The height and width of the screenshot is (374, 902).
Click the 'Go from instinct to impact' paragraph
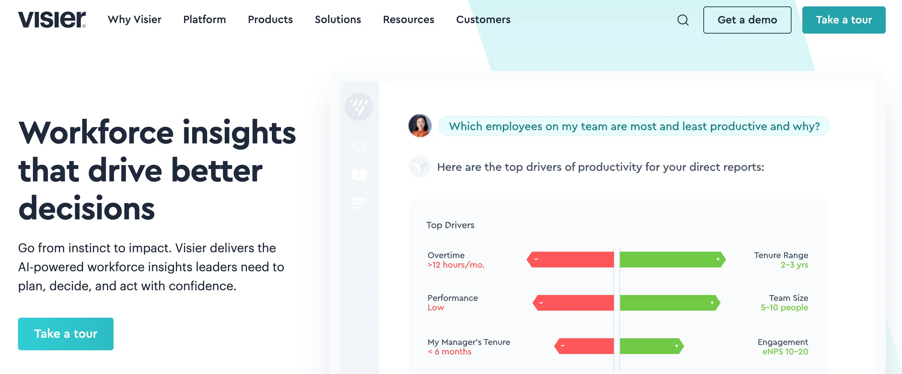click(151, 267)
